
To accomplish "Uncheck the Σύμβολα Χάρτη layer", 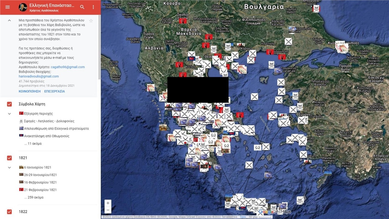I will point(9,104).
